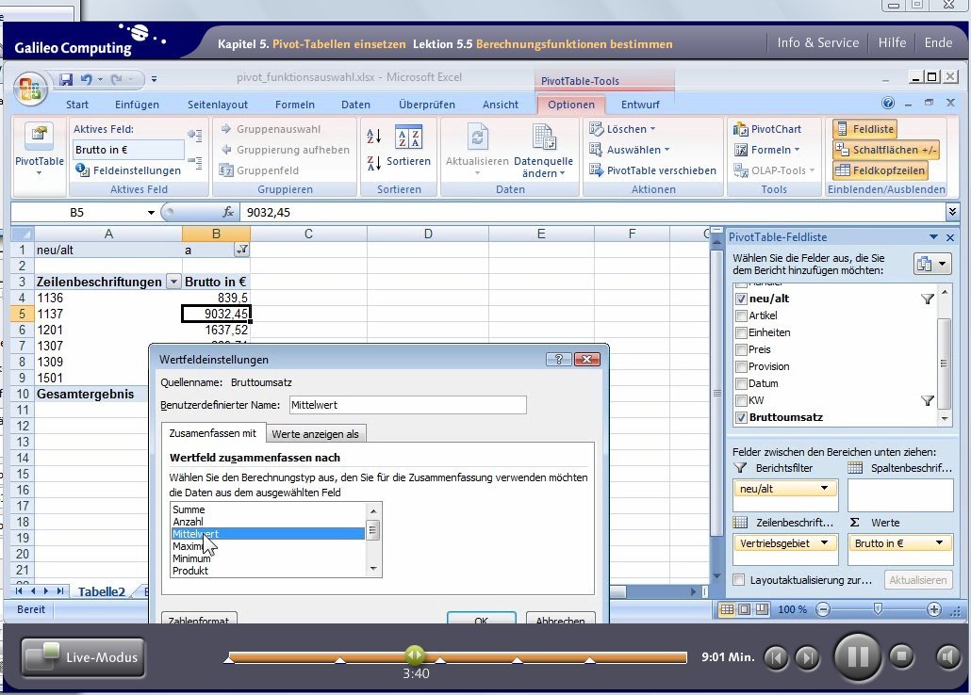This screenshot has width=971, height=695.
Task: Open the Sortieren dialog
Action: tap(408, 147)
